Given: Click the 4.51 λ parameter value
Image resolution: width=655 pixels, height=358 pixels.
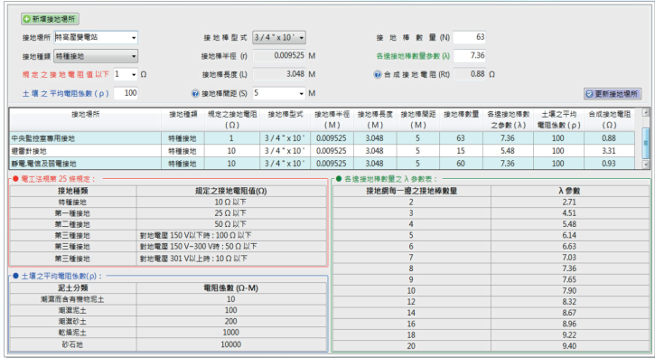Looking at the screenshot, I should pos(569,213).
